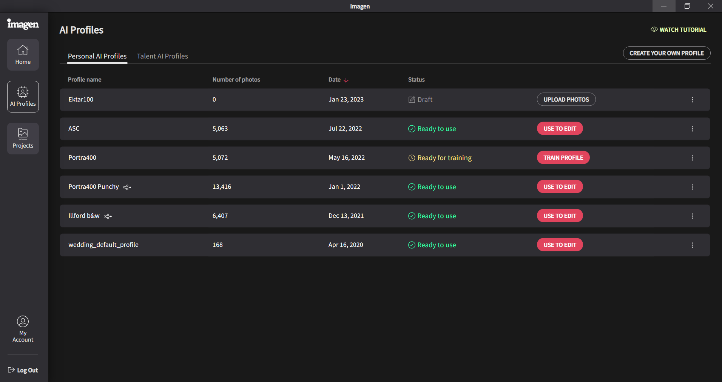This screenshot has height=382, width=722.
Task: Click Ready to use checkmark for ASC
Action: pos(412,129)
